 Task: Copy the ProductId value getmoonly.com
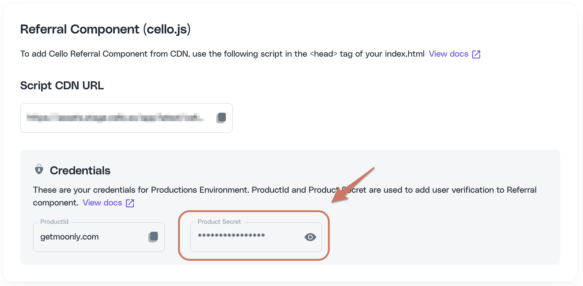pyautogui.click(x=153, y=237)
